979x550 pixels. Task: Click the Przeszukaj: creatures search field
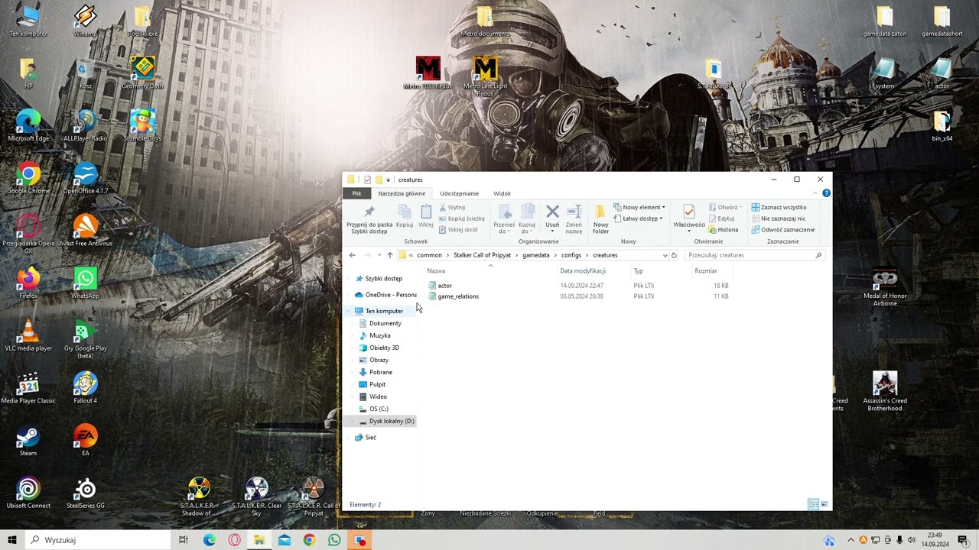pos(750,255)
